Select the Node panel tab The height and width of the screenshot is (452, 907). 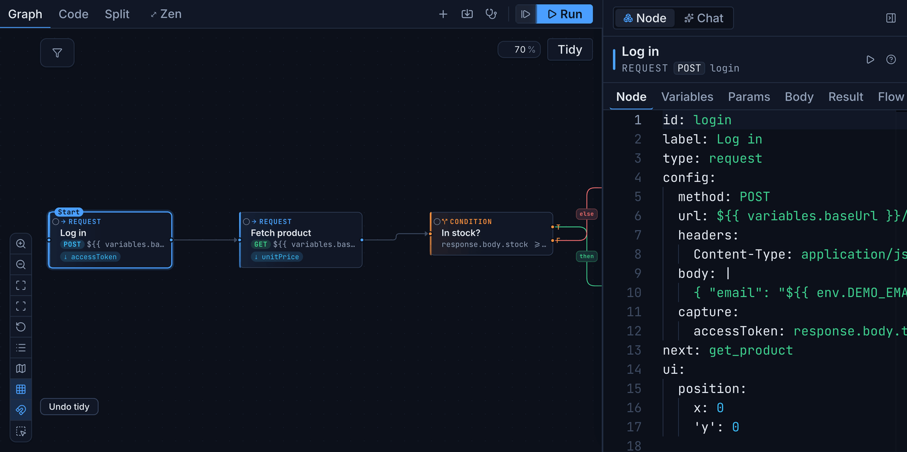point(645,18)
